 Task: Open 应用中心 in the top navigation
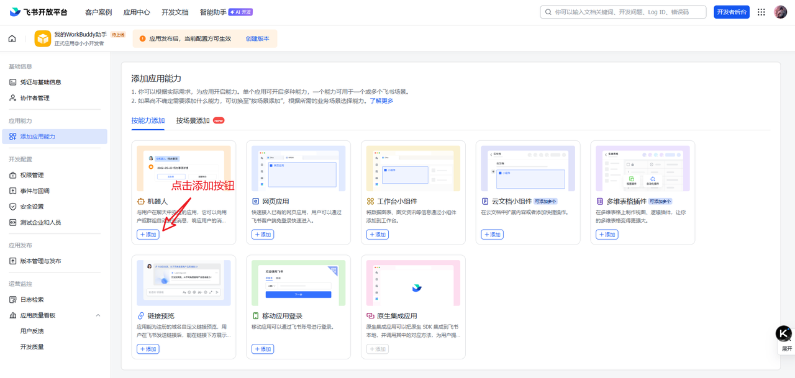(x=137, y=12)
